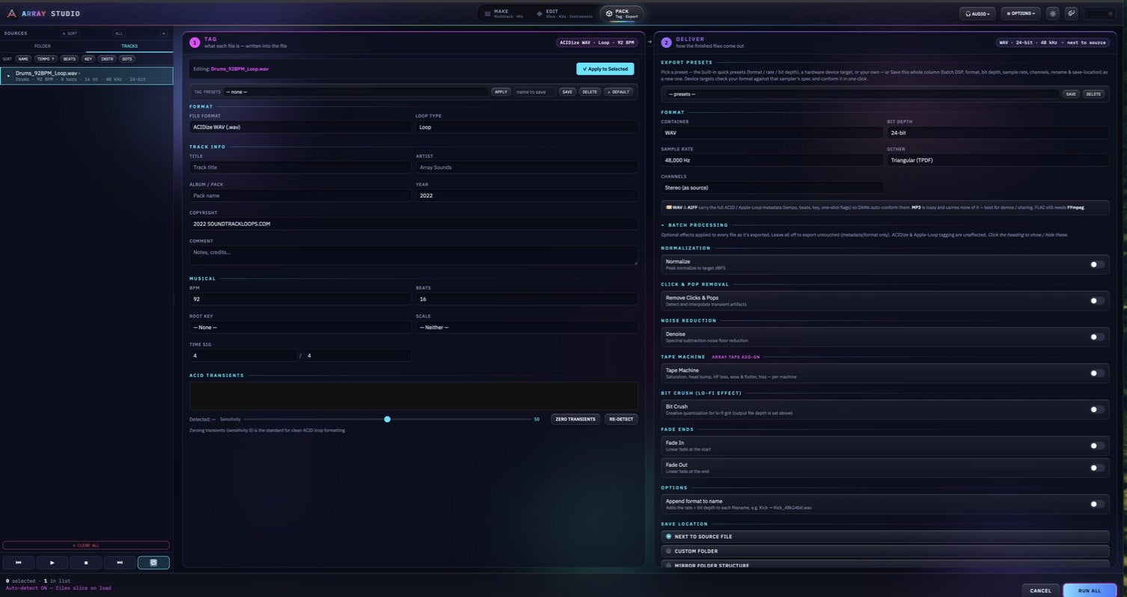The width and height of the screenshot is (1127, 597).
Task: Turn on the Fade Out switch
Action: coord(1096,468)
